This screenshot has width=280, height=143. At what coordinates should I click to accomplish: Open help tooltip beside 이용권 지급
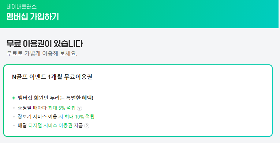87,126
